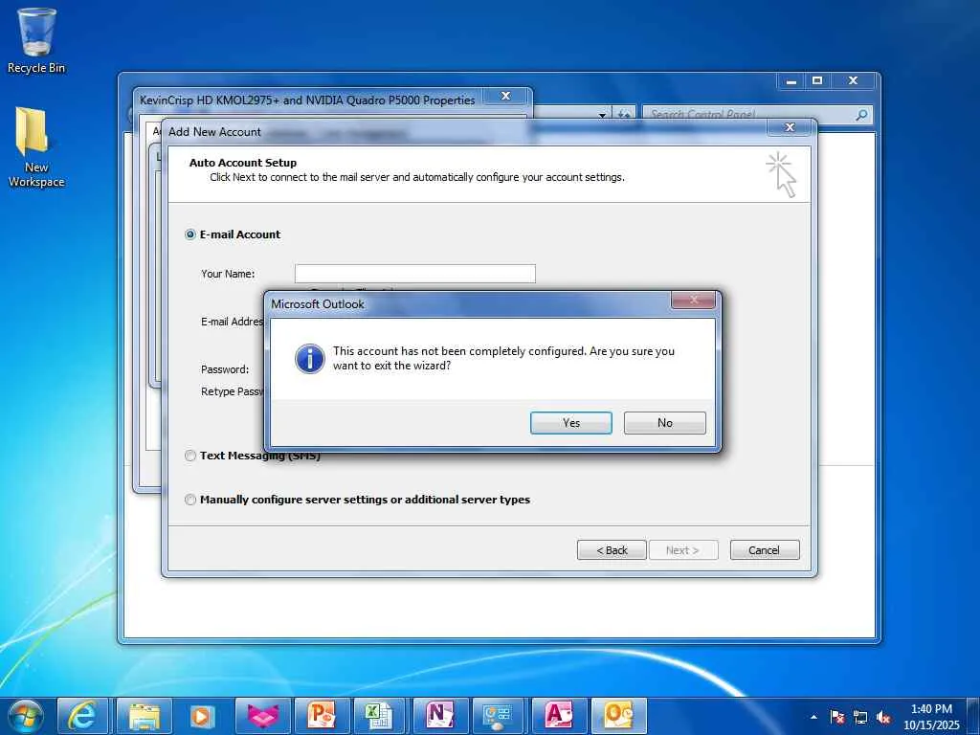Close the KevinCrisp HD Properties dialog

point(506,96)
